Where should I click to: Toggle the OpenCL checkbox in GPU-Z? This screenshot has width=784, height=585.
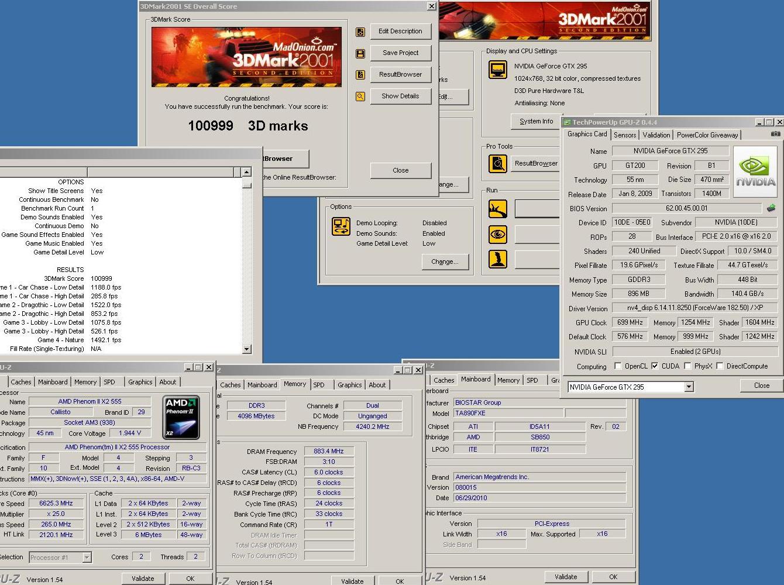point(618,366)
